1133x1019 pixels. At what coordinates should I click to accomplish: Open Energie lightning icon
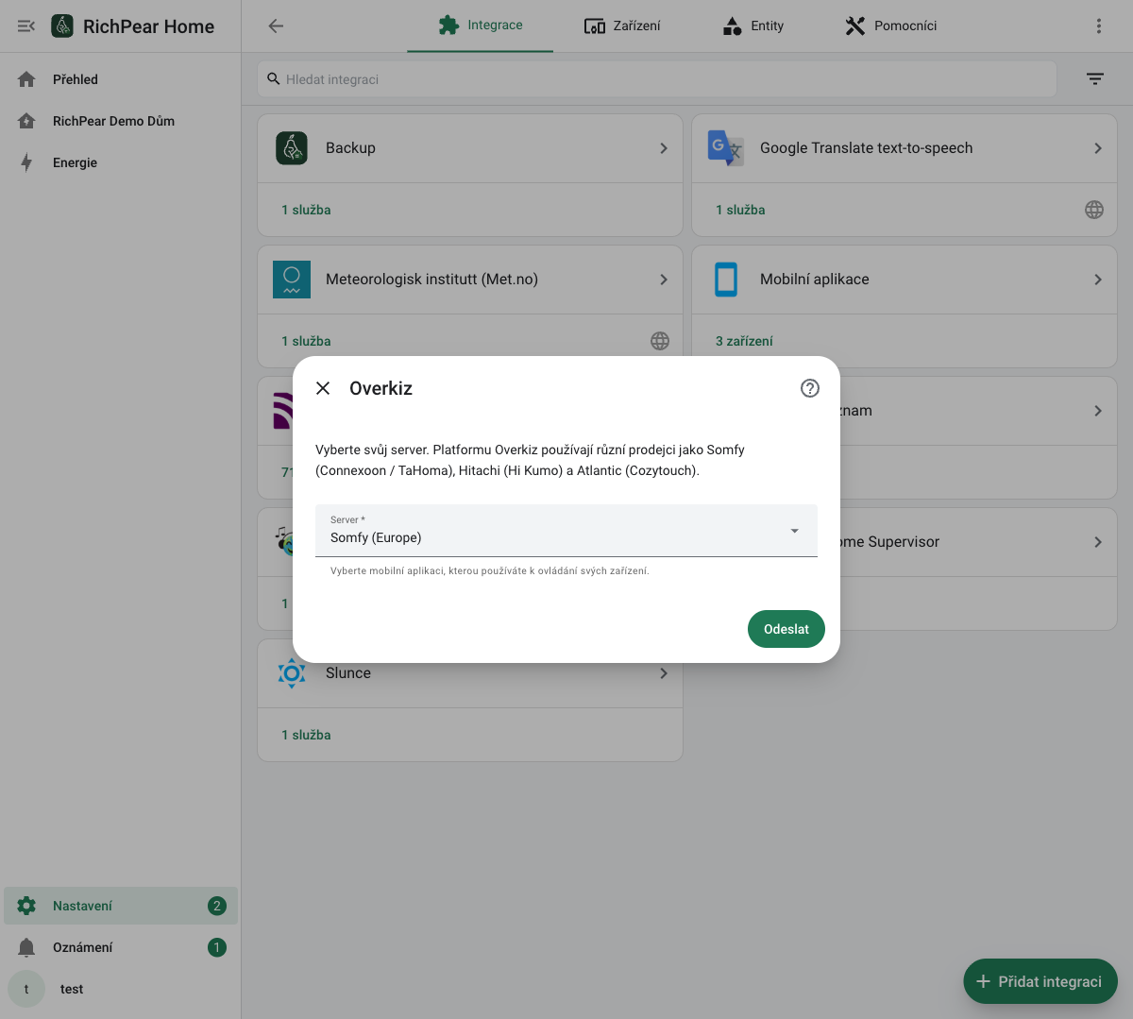coord(26,162)
